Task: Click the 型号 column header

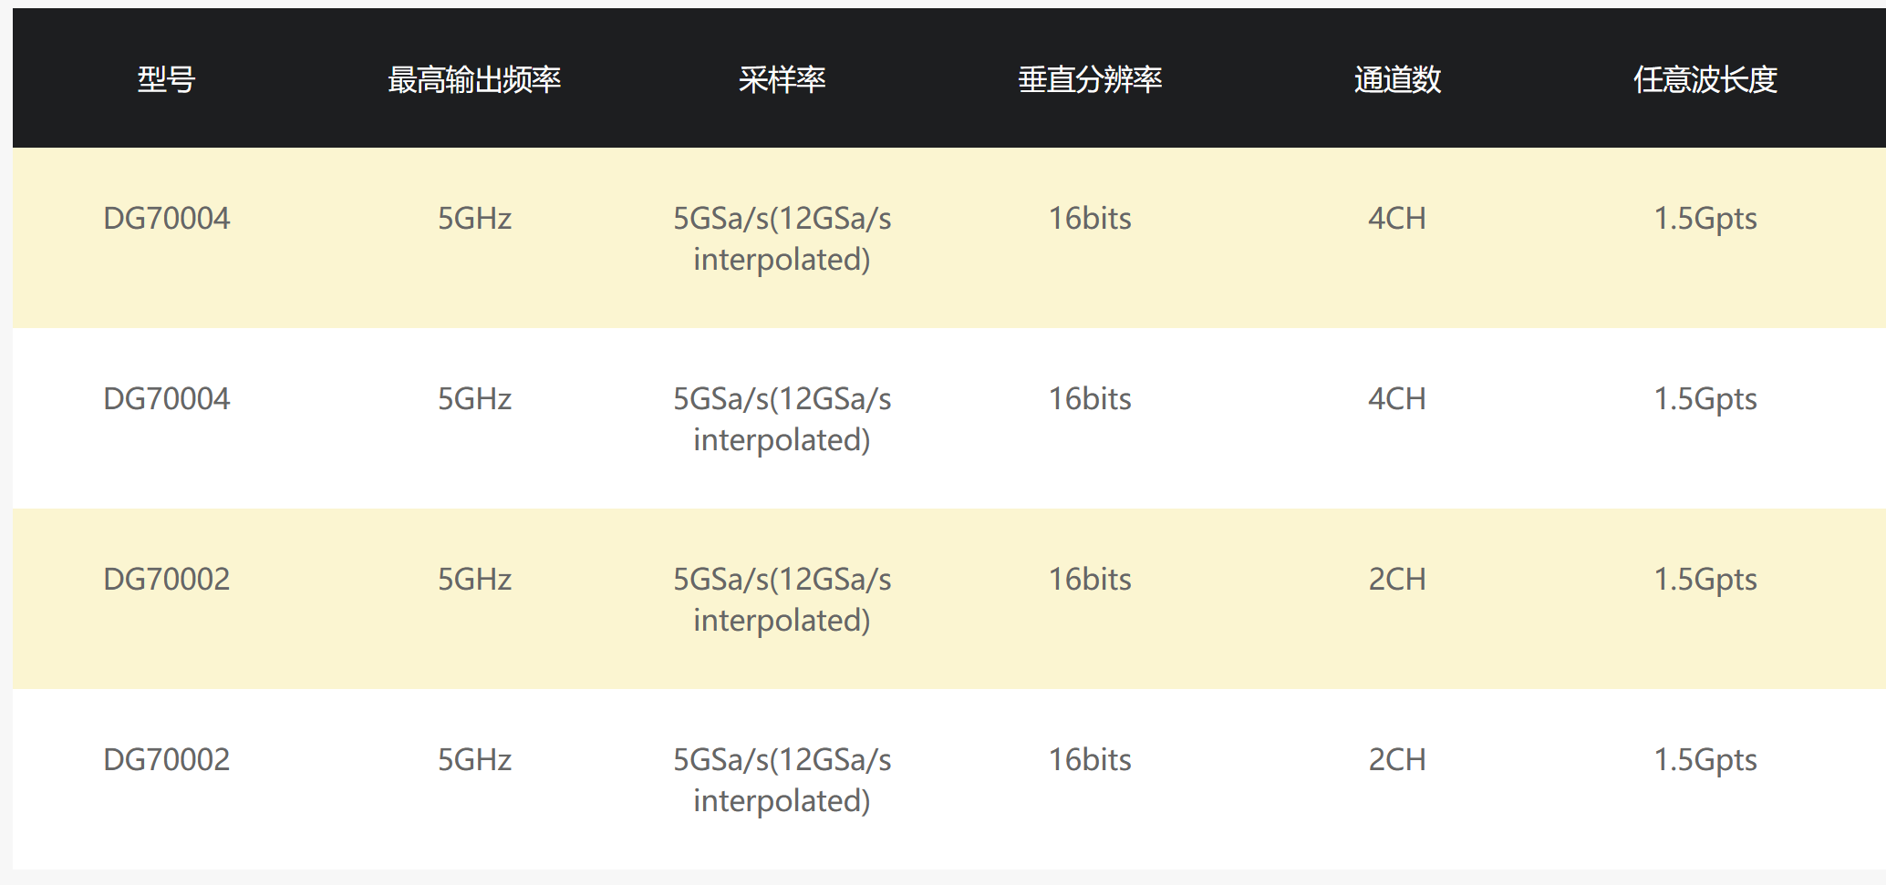Action: pos(166,80)
